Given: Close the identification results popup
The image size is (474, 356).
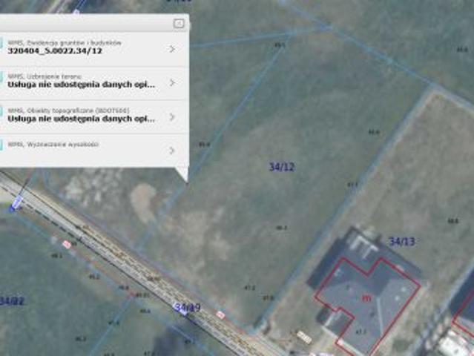Looking at the screenshot, I should click(x=178, y=24).
